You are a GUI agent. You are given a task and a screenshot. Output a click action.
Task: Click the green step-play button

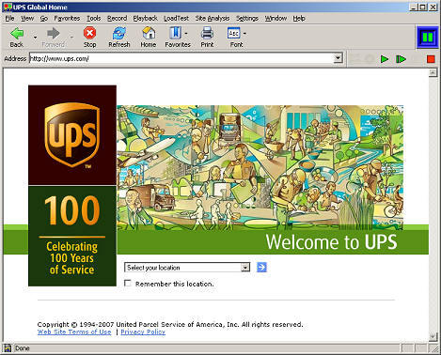pyautogui.click(x=401, y=59)
